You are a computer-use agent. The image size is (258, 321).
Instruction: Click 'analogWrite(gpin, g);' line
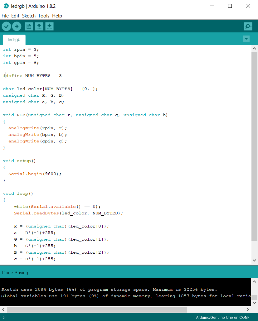pos(38,141)
